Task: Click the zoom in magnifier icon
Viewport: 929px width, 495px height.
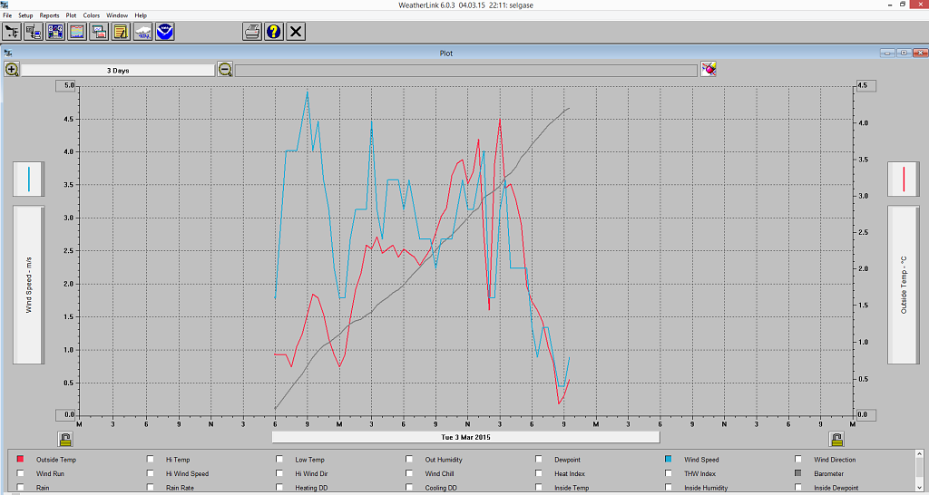Action: click(12, 70)
